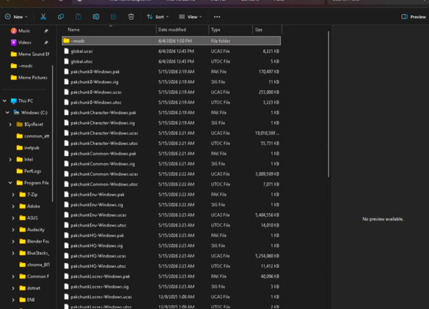Screen dimensions: 429x309
Task: Expand the ASUS folder node
Action: coord(13,218)
